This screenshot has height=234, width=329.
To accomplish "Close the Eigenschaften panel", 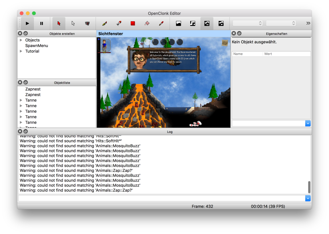I will (234, 33).
